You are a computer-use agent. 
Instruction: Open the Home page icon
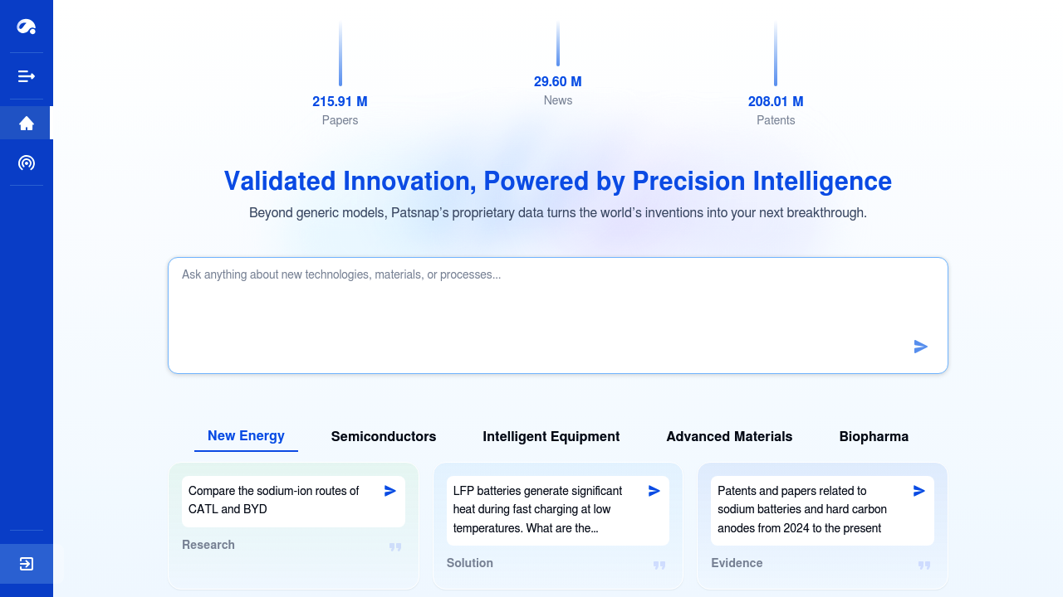(27, 123)
